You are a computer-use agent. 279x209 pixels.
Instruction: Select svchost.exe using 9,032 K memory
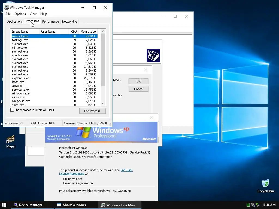point(54,44)
